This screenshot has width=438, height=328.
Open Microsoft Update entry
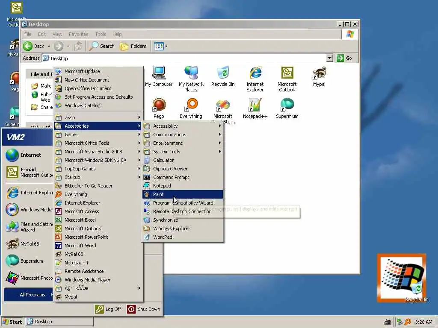coord(98,71)
